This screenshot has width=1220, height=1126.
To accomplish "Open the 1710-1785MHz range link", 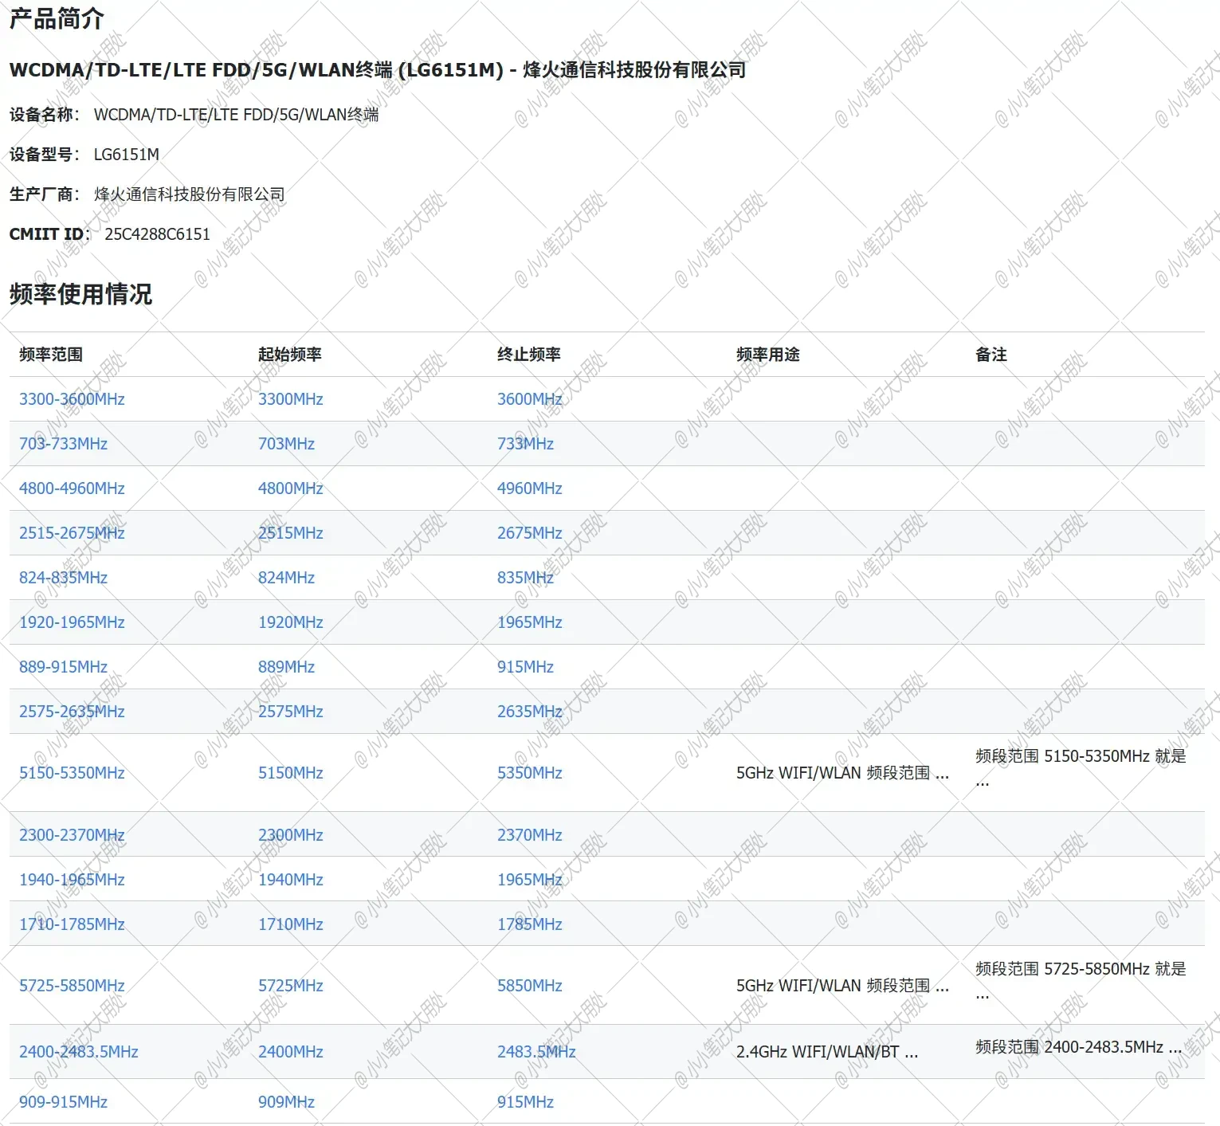I will (x=72, y=924).
